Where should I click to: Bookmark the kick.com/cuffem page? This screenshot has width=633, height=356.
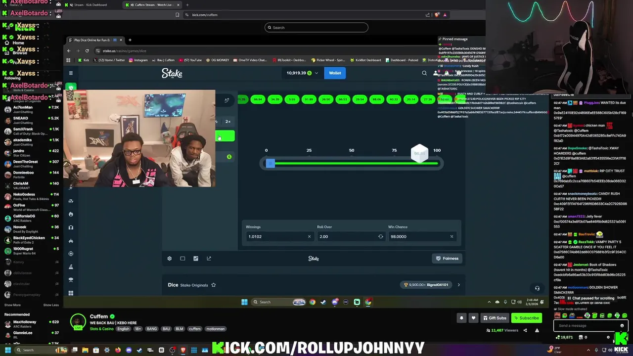177,15
